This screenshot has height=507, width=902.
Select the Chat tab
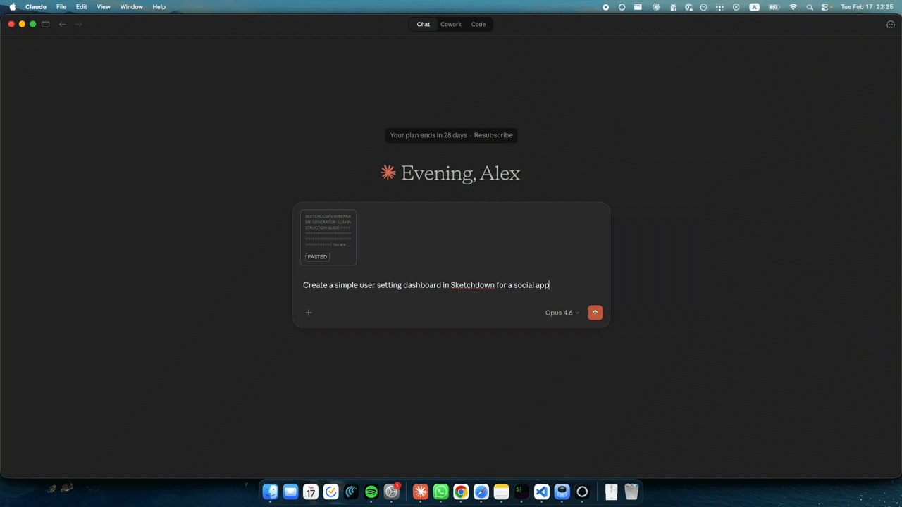coord(423,24)
